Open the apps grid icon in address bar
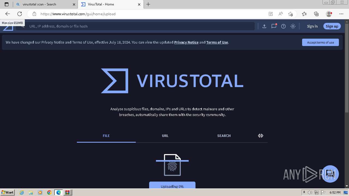Screen dimensions: 349x196 (x=270, y=14)
